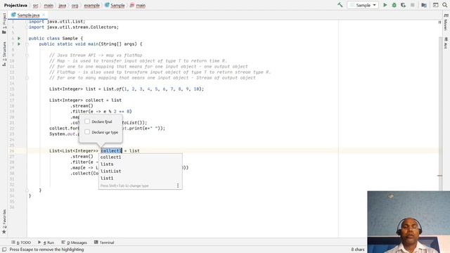Image resolution: width=450 pixels, height=253 pixels.
Task: Click the example breadcrumb in navigation bar
Action: (x=92, y=5)
